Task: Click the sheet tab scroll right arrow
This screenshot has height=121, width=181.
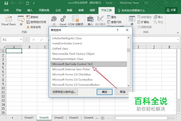Action: (x=13, y=118)
